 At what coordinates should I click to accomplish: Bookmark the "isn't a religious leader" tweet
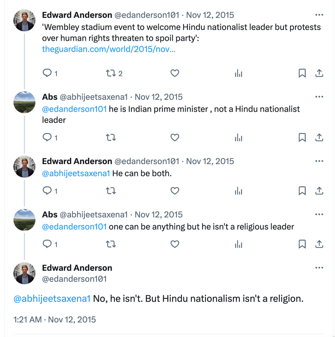pyautogui.click(x=302, y=244)
